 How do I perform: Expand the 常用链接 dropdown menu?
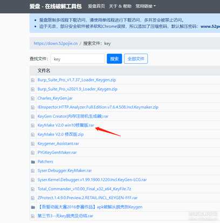point(146,6)
